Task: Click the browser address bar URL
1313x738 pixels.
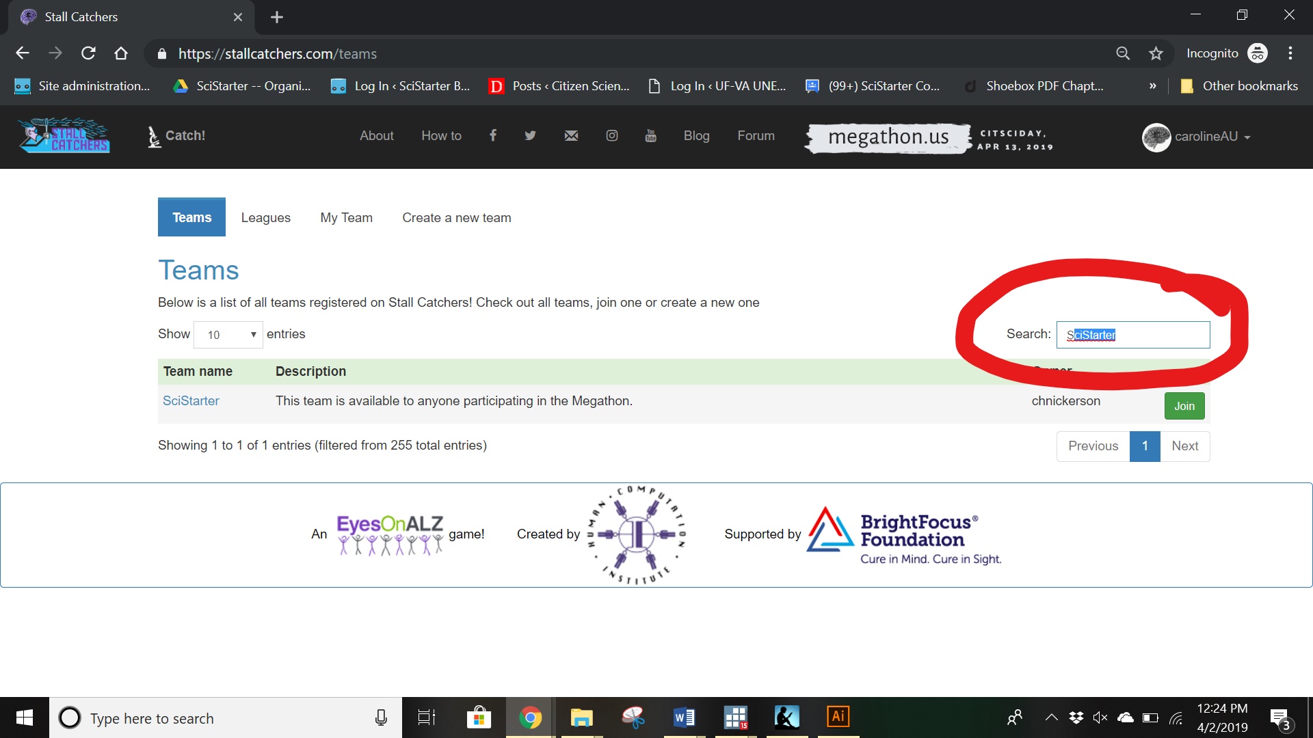Action: [277, 53]
